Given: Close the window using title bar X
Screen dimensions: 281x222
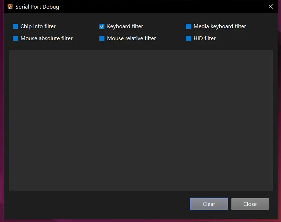Looking at the screenshot, I should [271, 7].
